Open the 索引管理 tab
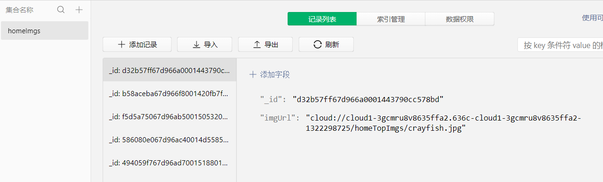603x182 pixels. (391, 19)
